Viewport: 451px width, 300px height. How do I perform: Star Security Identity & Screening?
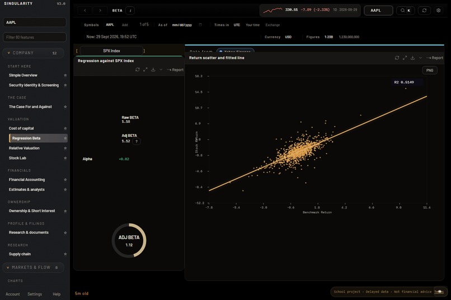pos(65,85)
